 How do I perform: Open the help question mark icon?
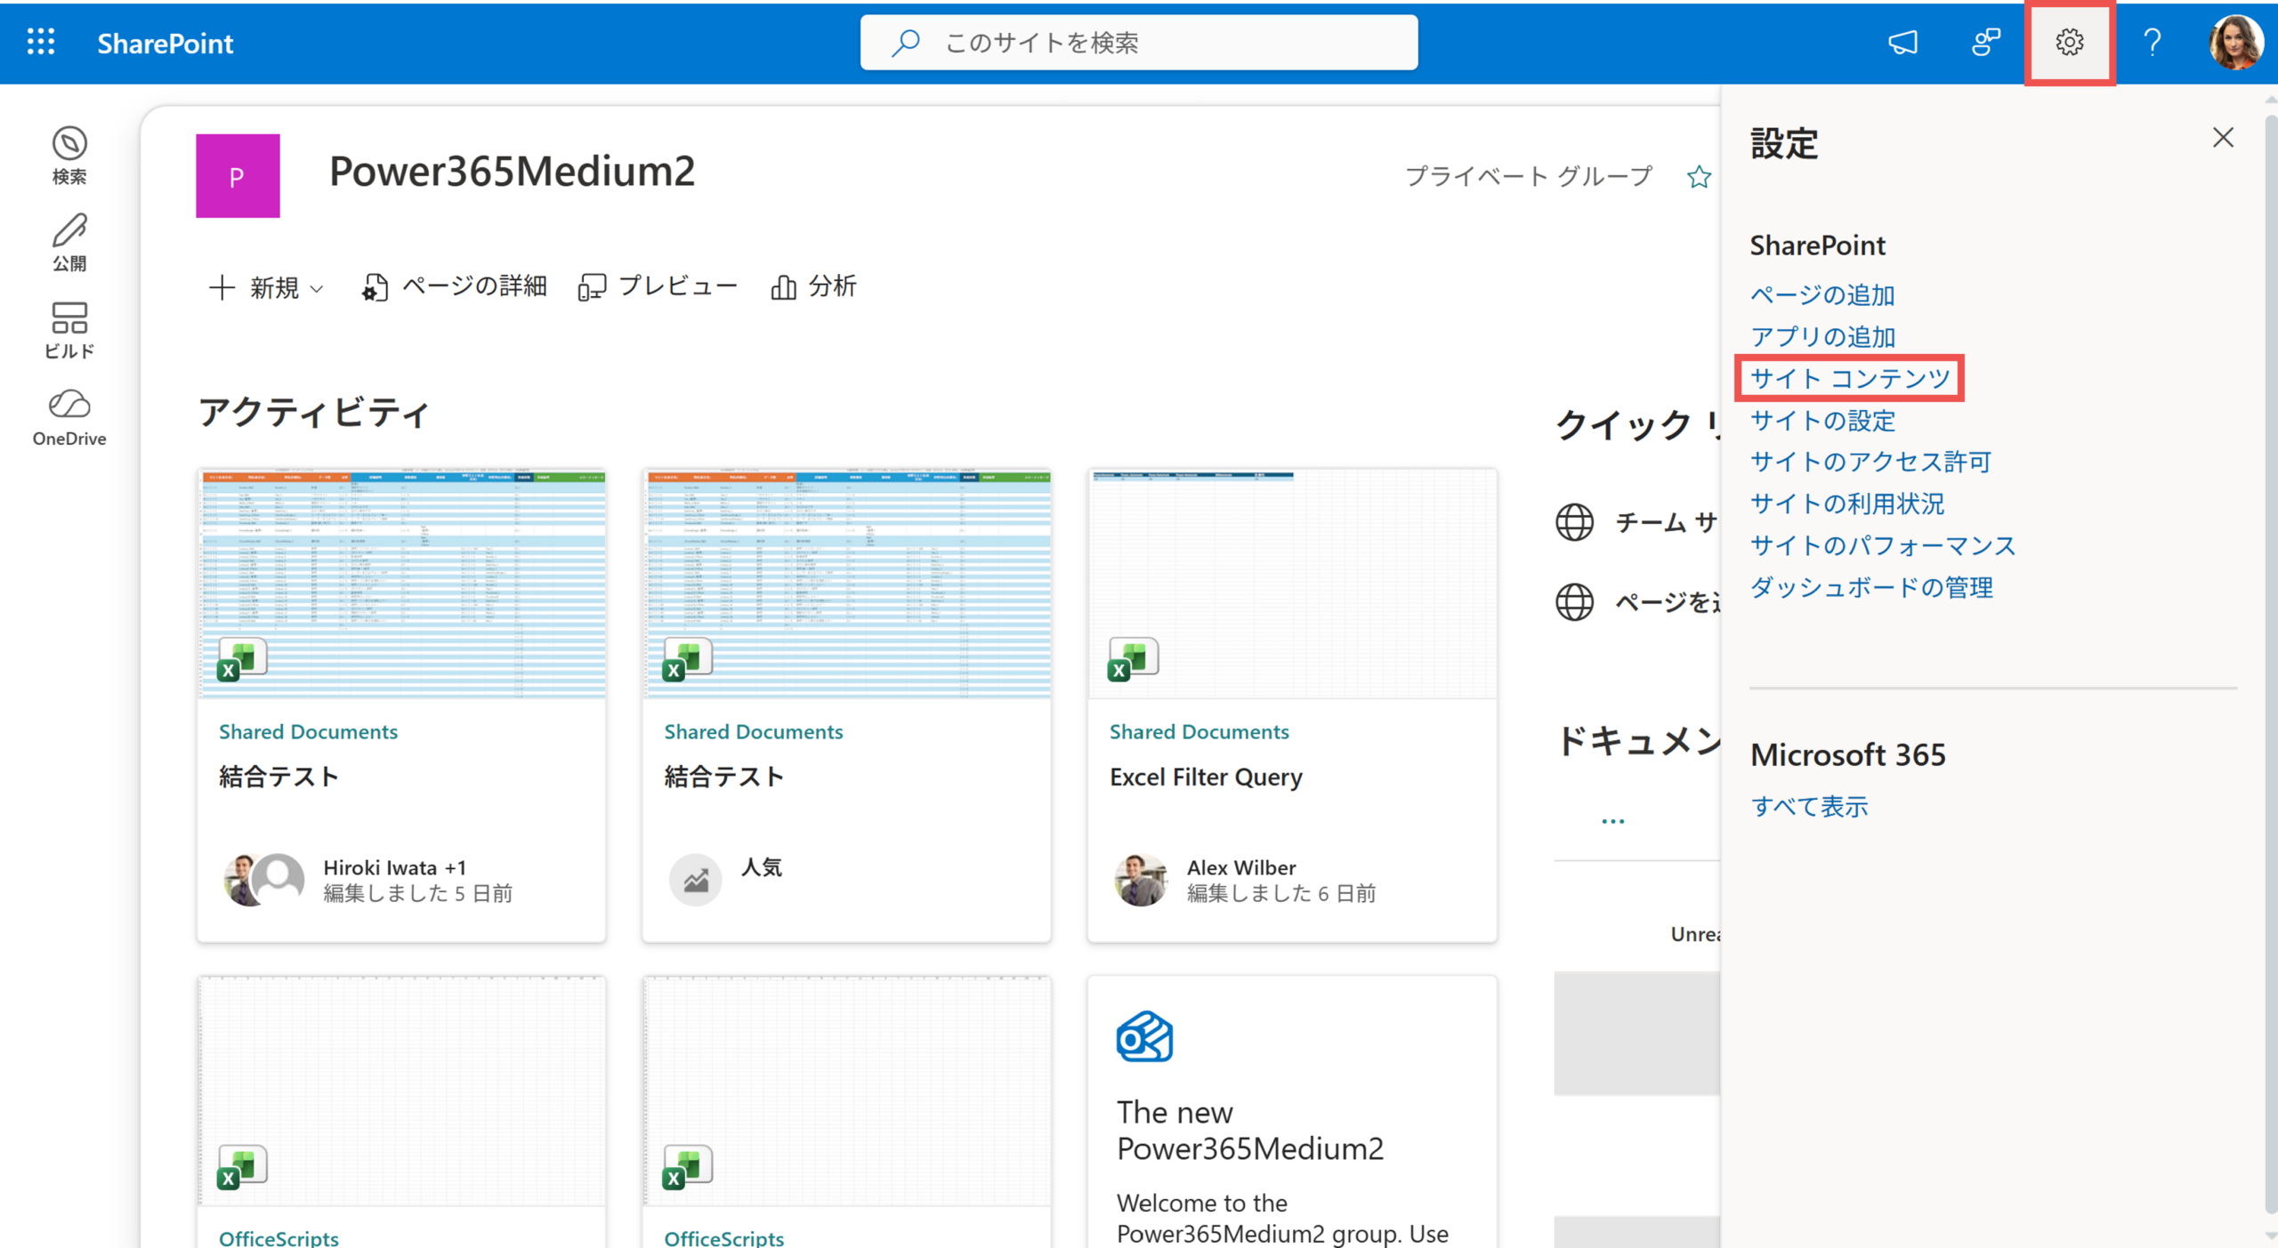(x=2152, y=42)
